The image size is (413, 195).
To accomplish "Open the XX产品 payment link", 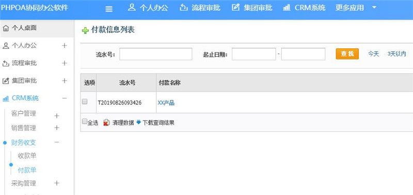I will pyautogui.click(x=166, y=103).
